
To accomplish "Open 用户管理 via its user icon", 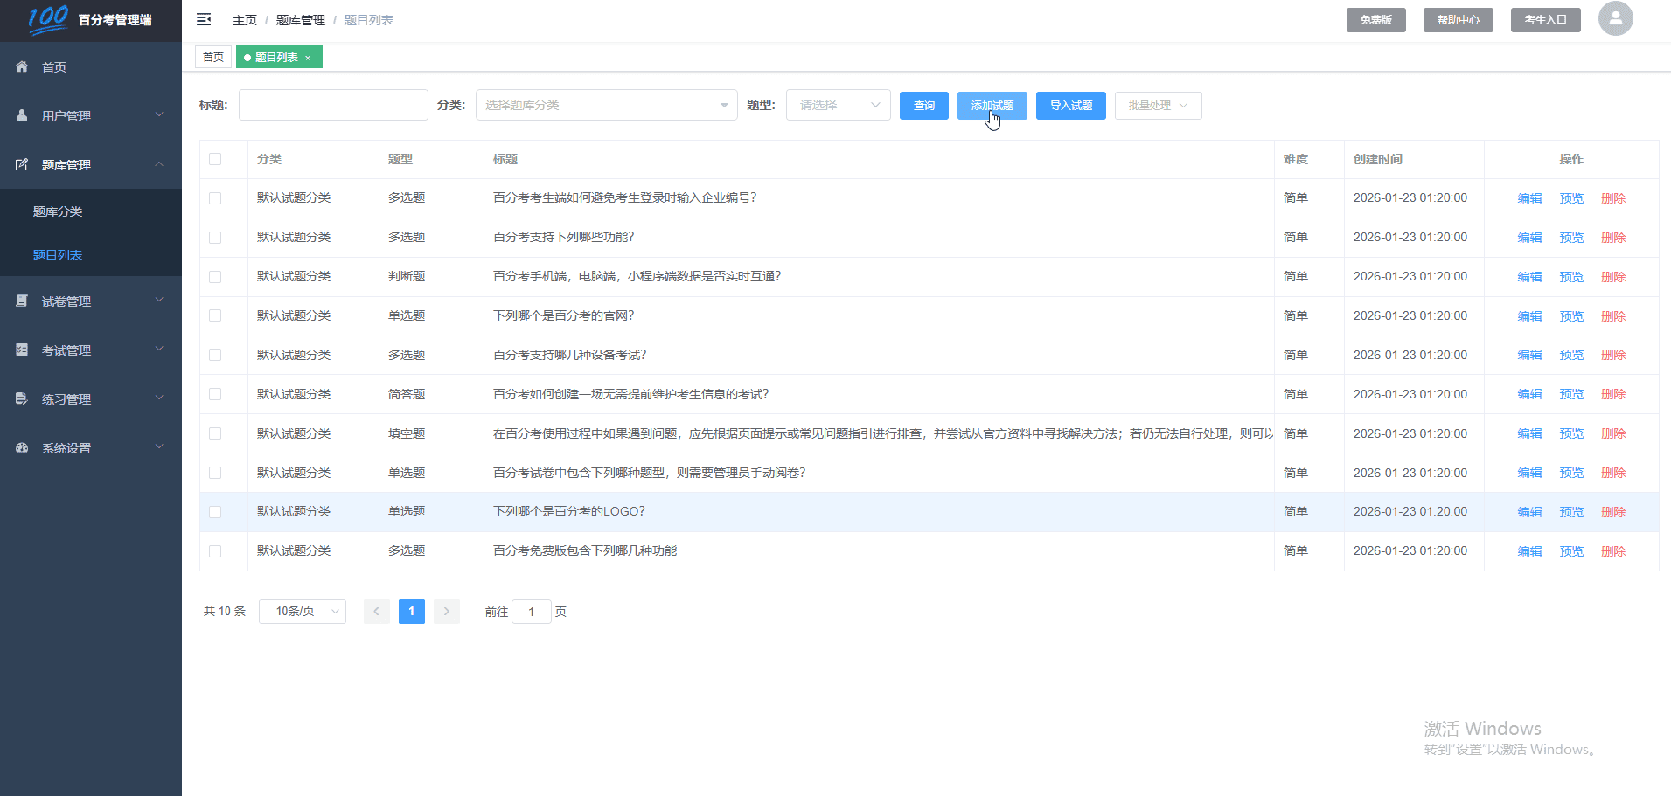I will pyautogui.click(x=21, y=114).
